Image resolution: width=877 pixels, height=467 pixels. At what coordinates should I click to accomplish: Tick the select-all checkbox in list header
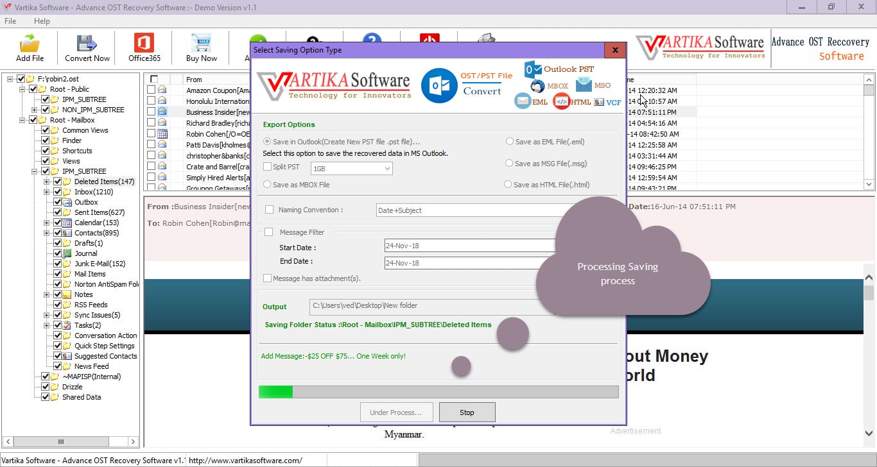153,80
